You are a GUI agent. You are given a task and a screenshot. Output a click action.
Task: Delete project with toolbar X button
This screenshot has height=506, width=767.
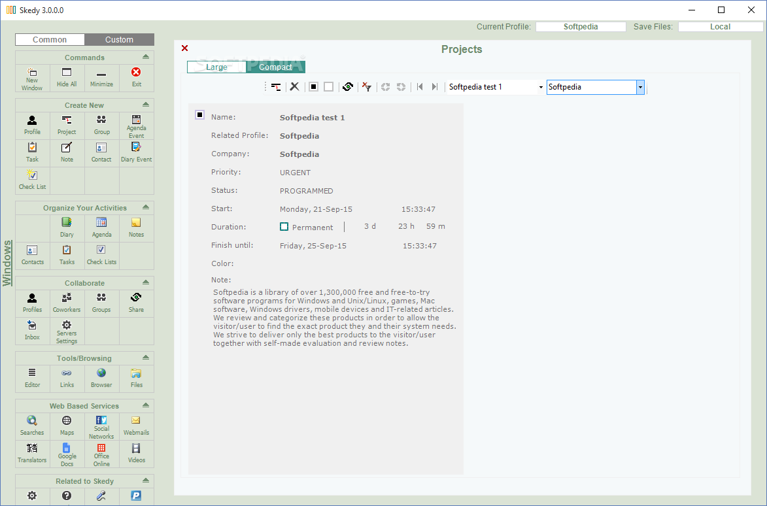pos(294,86)
